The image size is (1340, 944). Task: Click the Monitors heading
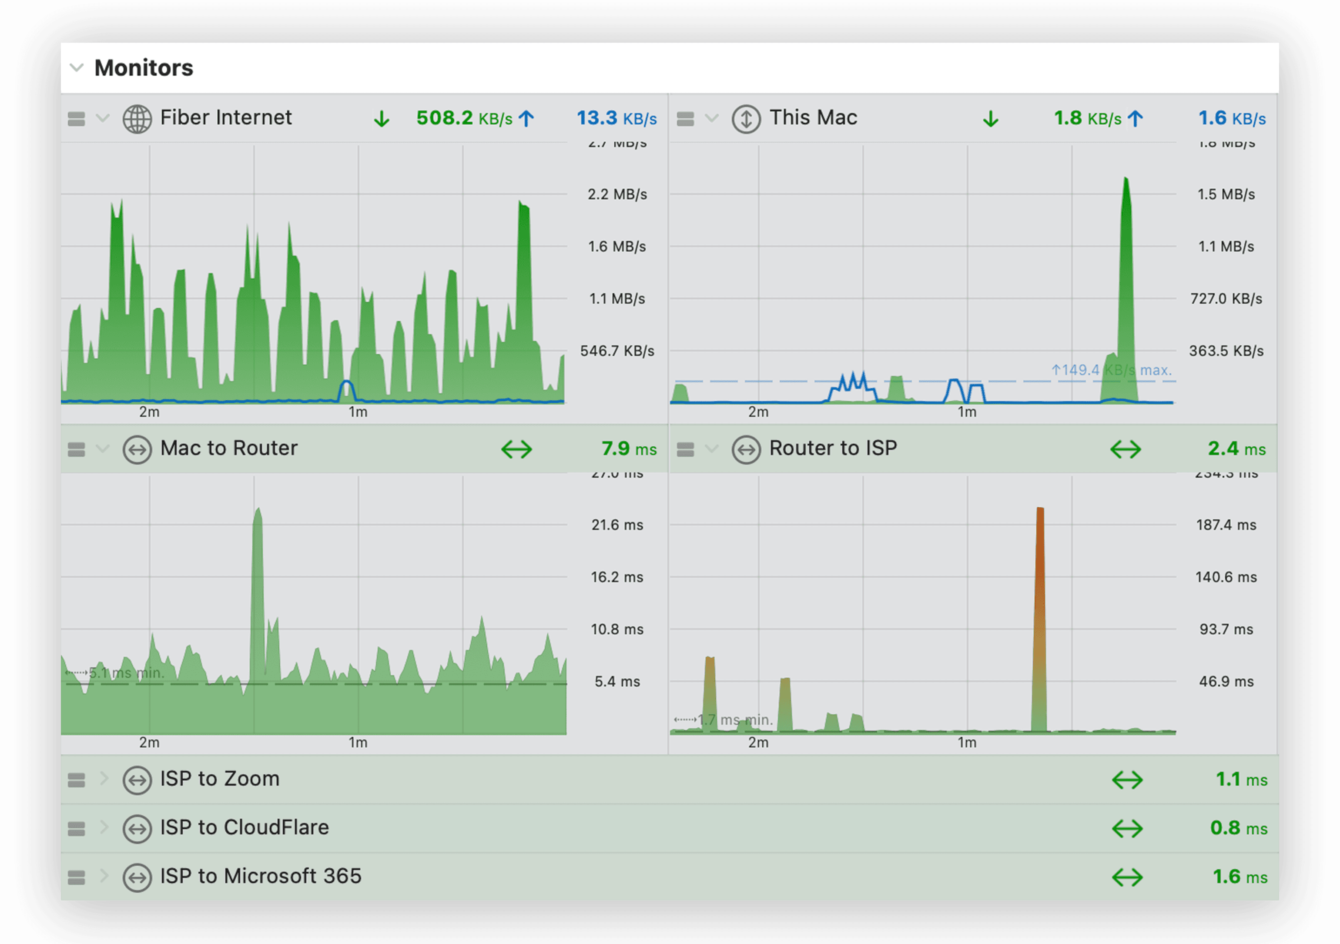(x=144, y=68)
